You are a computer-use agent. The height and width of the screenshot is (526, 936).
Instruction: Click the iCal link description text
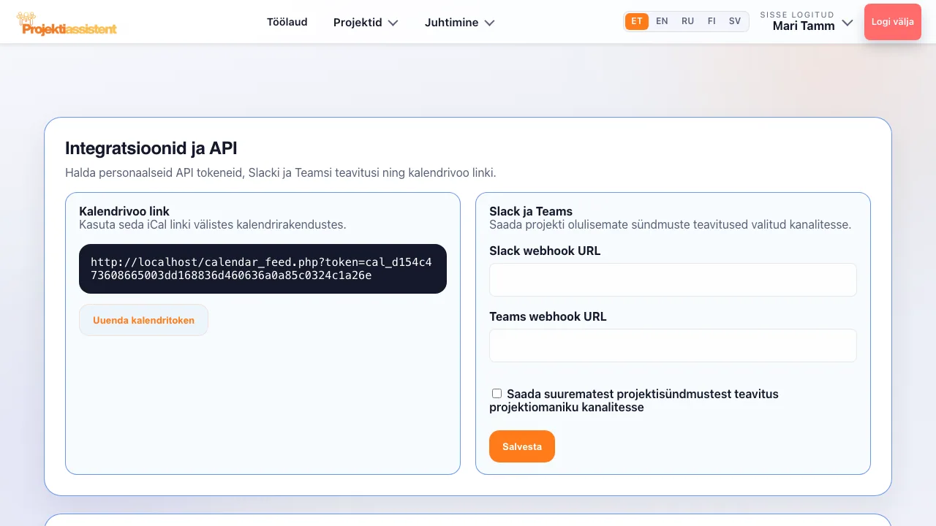213,224
